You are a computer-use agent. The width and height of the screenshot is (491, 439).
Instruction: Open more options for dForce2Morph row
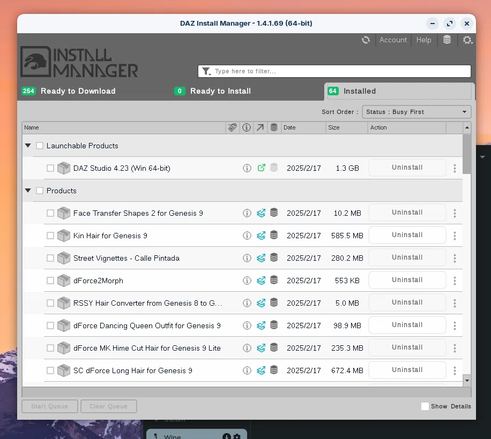coord(455,281)
